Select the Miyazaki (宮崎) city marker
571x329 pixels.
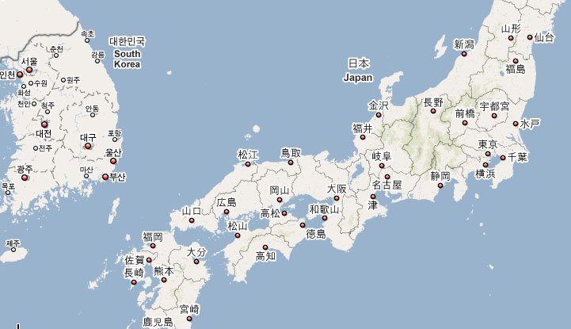188,319
